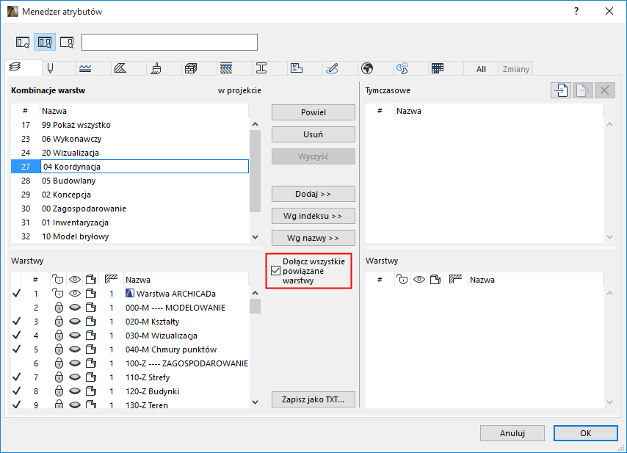Click the eye column header in left Warstwy

[75, 279]
